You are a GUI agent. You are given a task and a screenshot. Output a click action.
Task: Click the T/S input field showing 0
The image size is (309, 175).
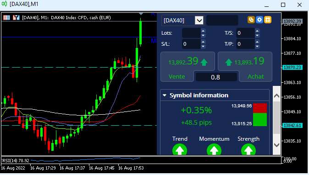245,33
